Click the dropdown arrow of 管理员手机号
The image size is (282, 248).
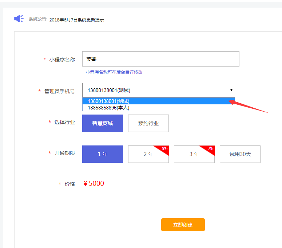point(231,90)
